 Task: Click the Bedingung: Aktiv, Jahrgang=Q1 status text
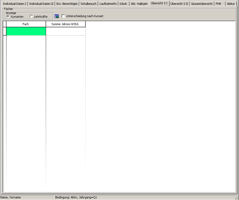click(76, 197)
